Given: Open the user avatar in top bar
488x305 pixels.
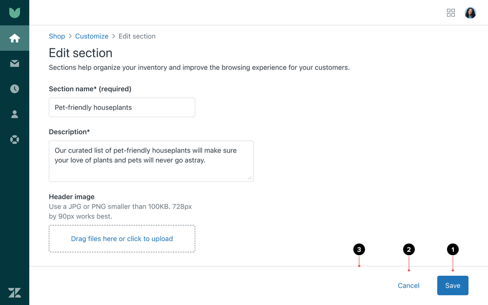Looking at the screenshot, I should (470, 13).
